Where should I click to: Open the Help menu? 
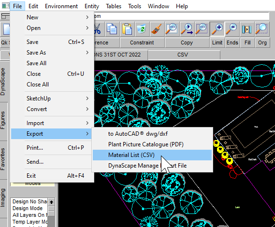point(182,6)
